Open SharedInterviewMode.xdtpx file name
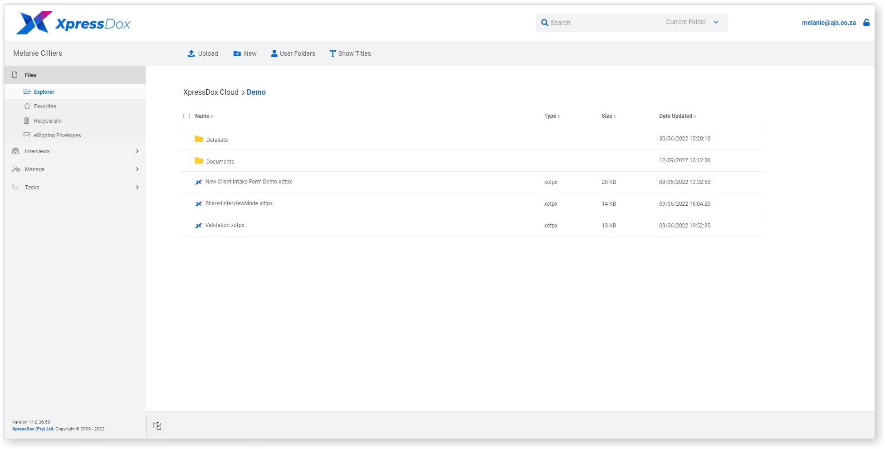The height and width of the screenshot is (449, 885). [239, 203]
